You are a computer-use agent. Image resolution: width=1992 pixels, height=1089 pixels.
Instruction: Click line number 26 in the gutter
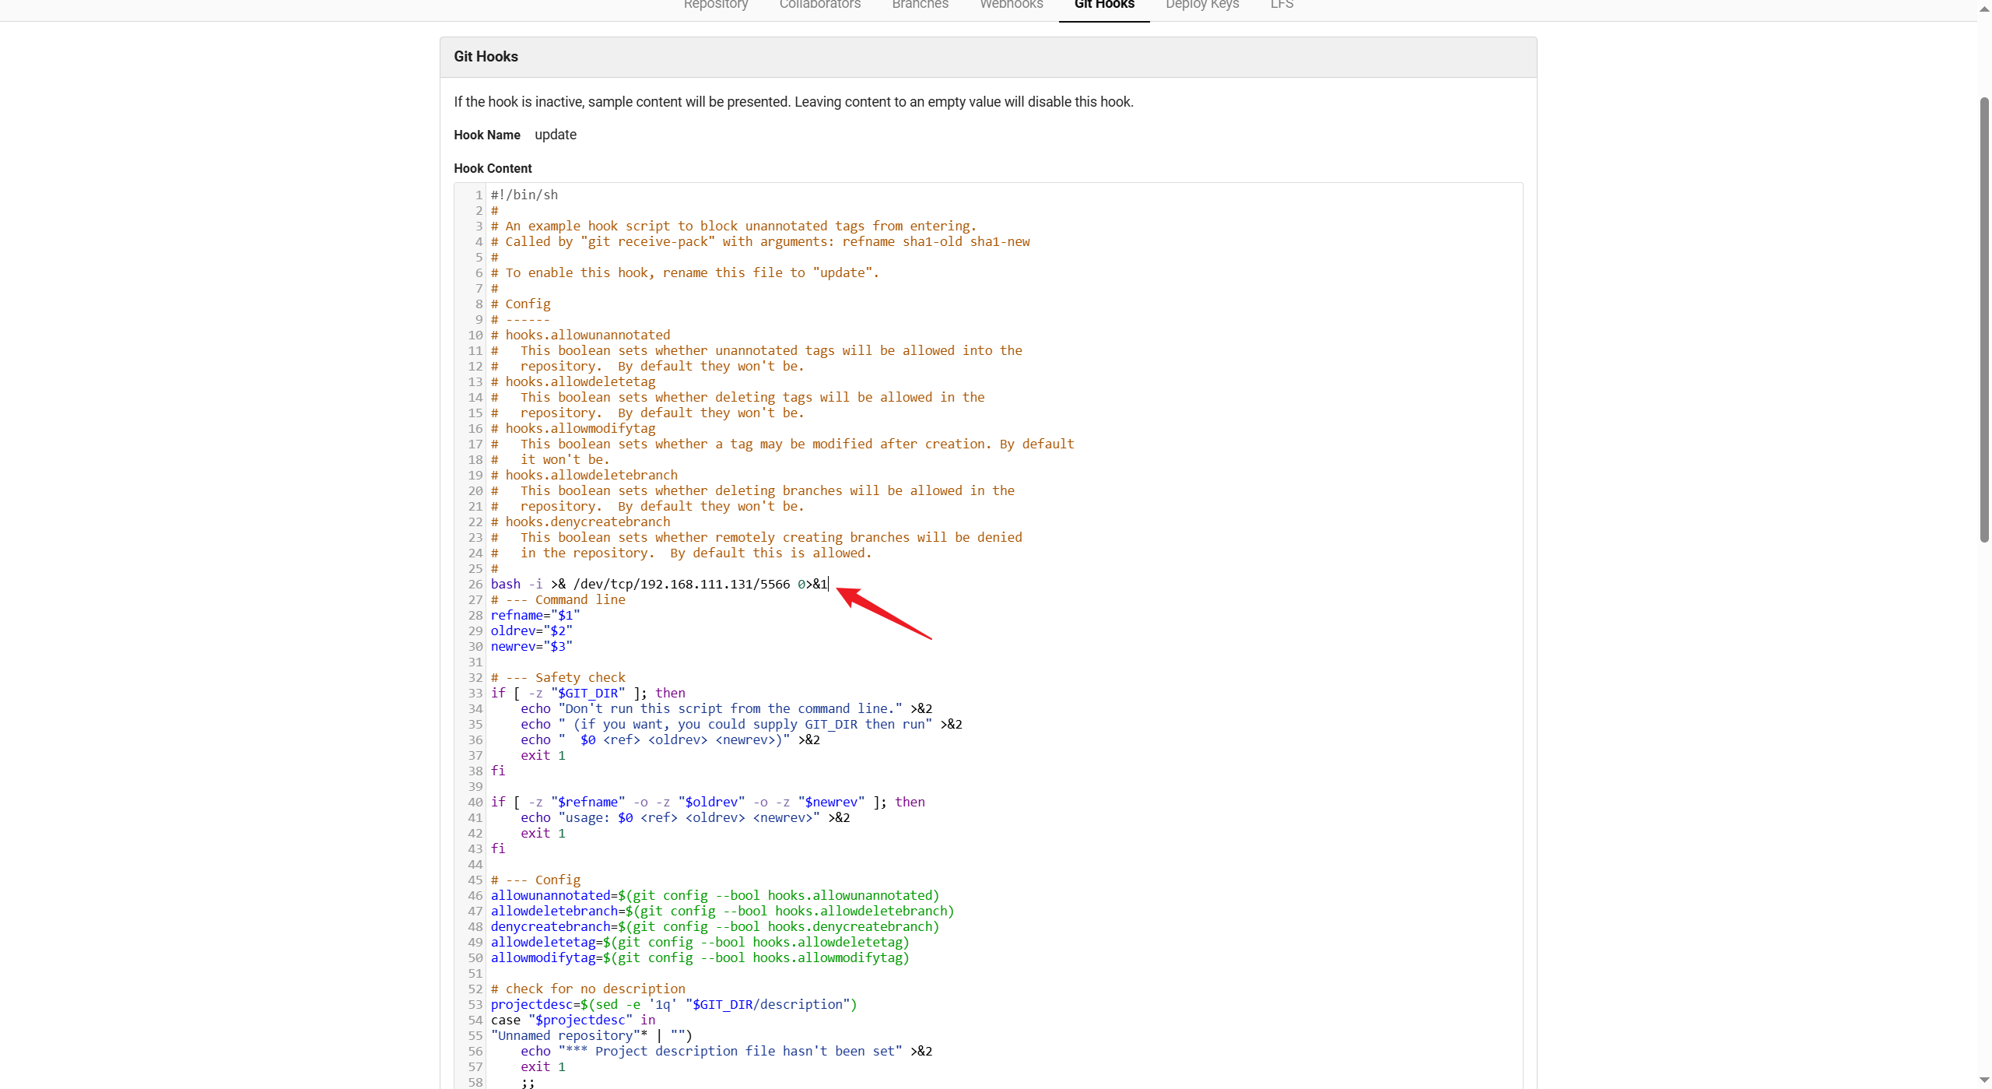pyautogui.click(x=475, y=584)
